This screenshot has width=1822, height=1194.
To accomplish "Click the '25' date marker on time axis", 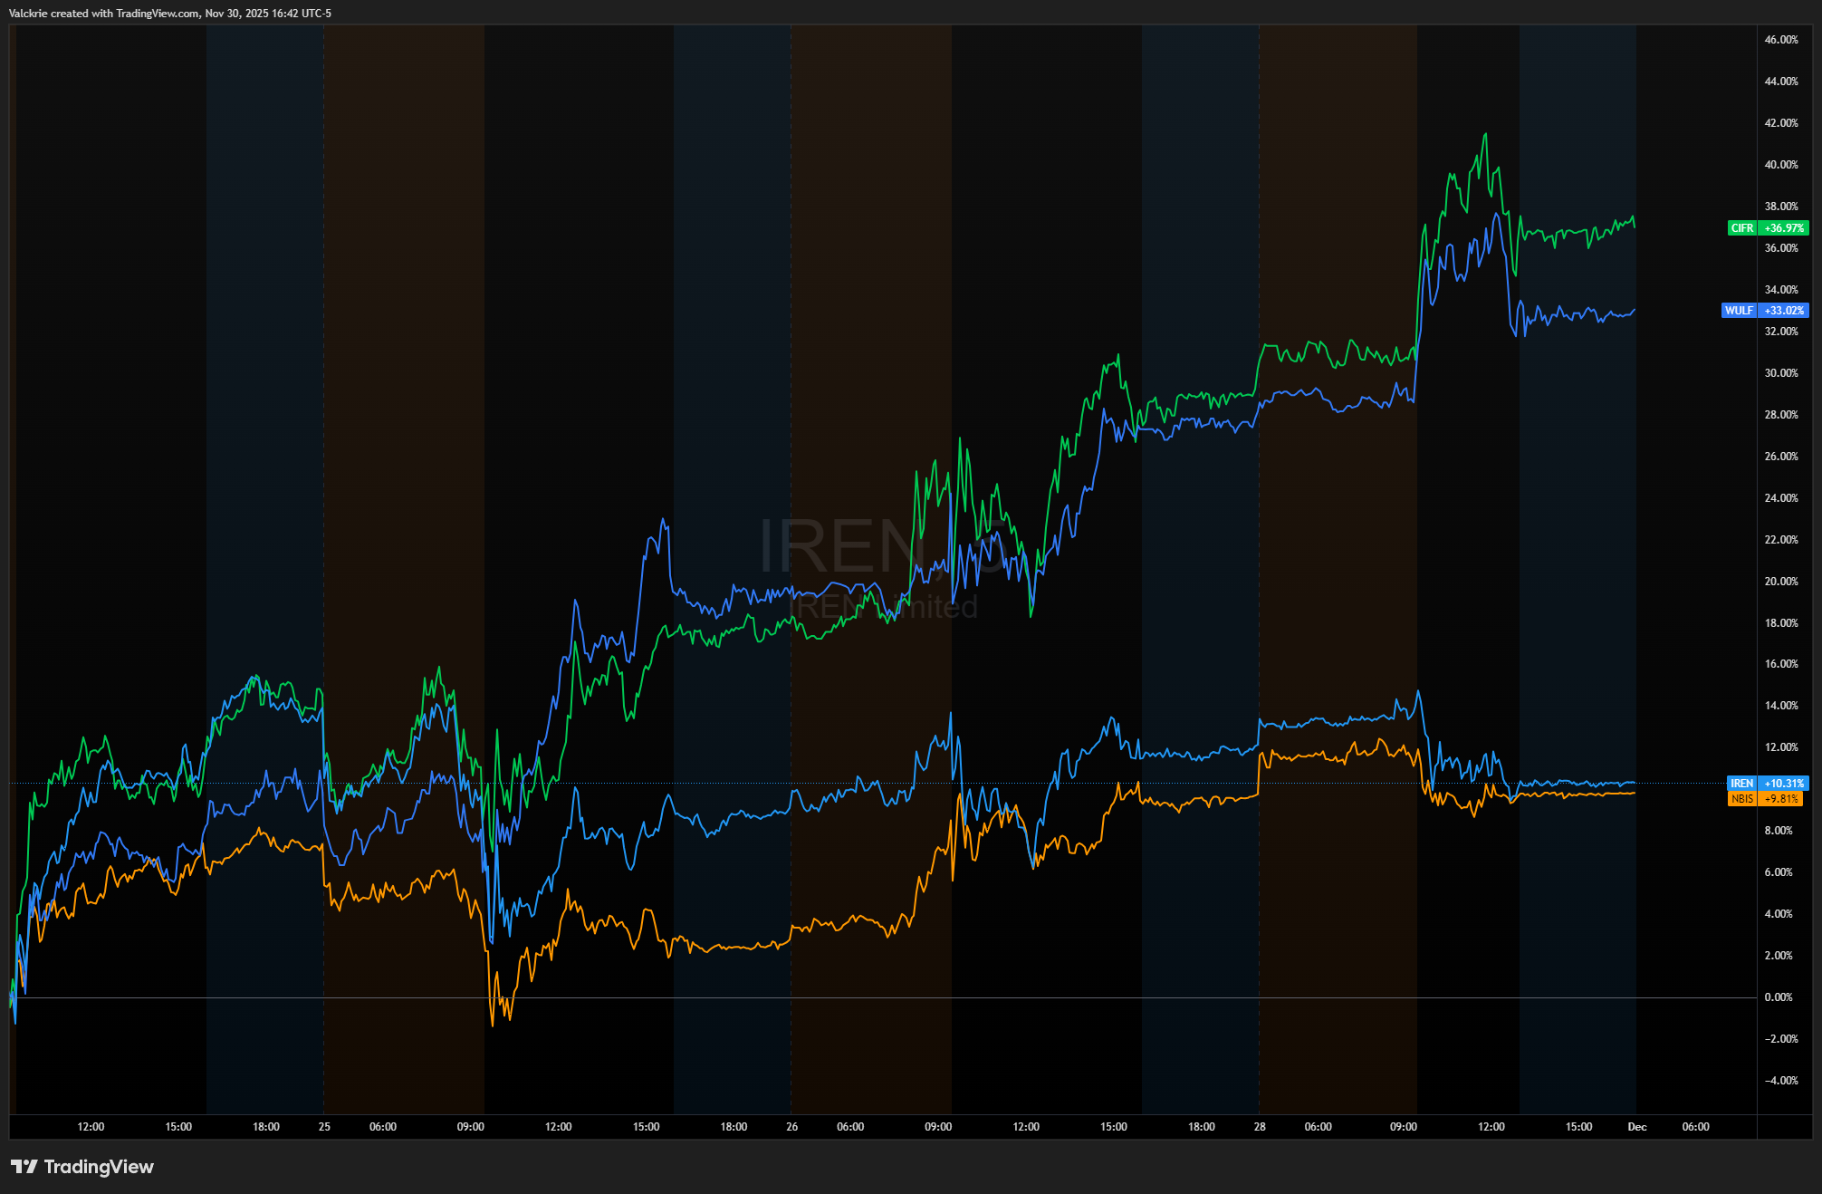I will tap(324, 1127).
